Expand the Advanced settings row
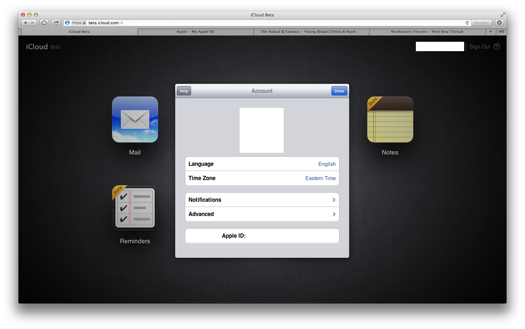This screenshot has height=329, width=525. click(262, 214)
